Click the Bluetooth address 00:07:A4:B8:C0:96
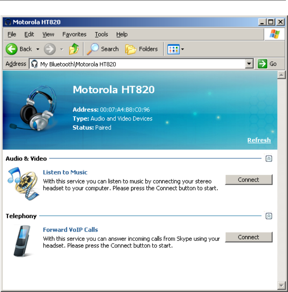 (125, 109)
